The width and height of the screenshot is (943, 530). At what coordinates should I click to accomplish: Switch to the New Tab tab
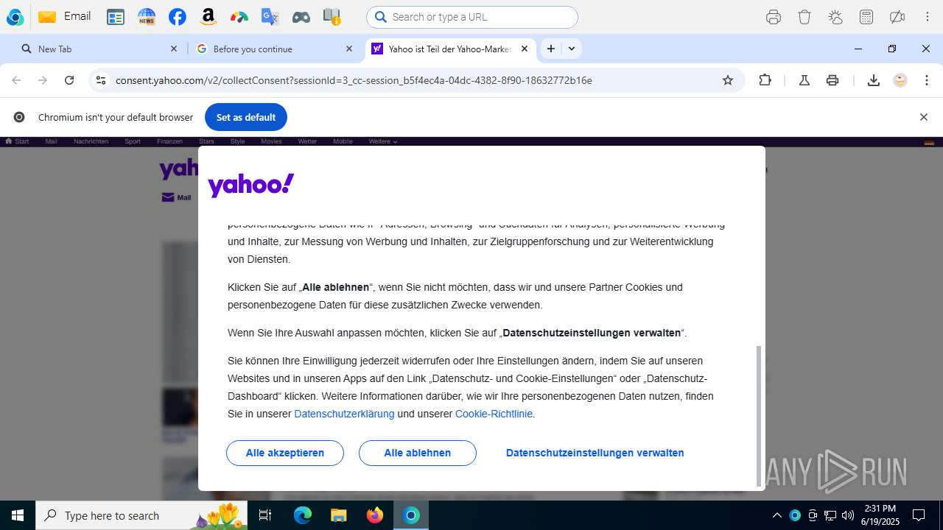99,49
